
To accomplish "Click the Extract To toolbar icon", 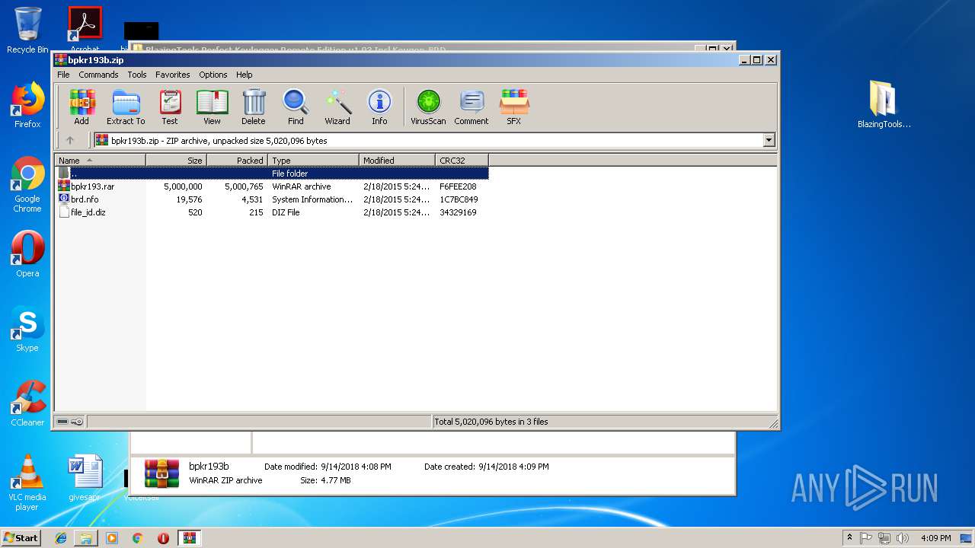I will [x=126, y=107].
